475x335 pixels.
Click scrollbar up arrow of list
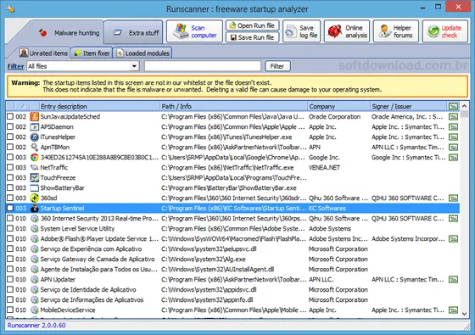465,106
